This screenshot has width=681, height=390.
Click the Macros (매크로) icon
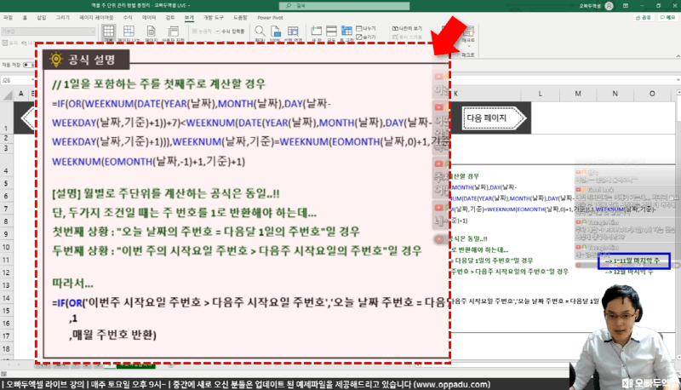tap(468, 33)
